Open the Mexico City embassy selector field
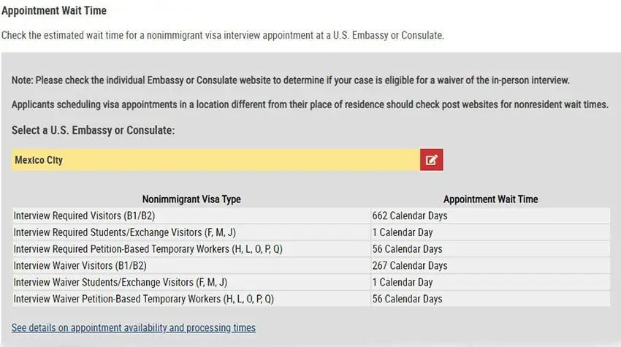The height and width of the screenshot is (347, 621). tap(216, 160)
